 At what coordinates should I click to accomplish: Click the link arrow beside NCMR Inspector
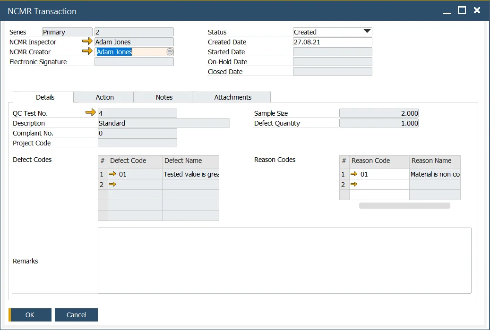pos(87,42)
